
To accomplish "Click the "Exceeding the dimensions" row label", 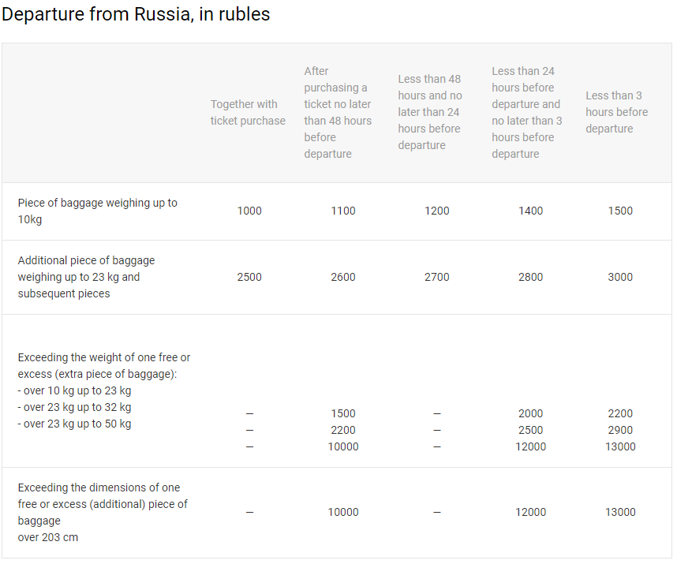I will click(103, 512).
